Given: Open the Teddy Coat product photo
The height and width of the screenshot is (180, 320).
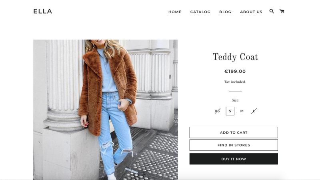Looking at the screenshot, I should click(106, 110).
